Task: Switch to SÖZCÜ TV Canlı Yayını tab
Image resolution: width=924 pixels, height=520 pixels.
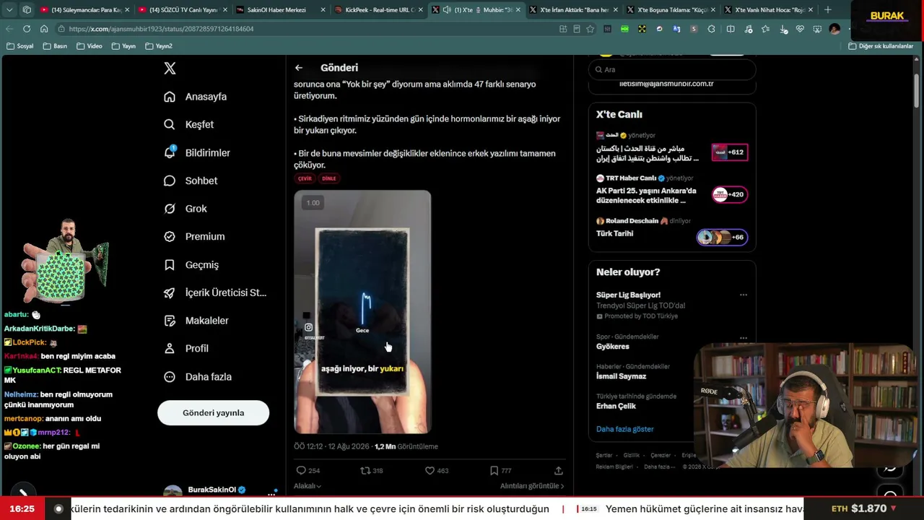Action: tap(183, 10)
